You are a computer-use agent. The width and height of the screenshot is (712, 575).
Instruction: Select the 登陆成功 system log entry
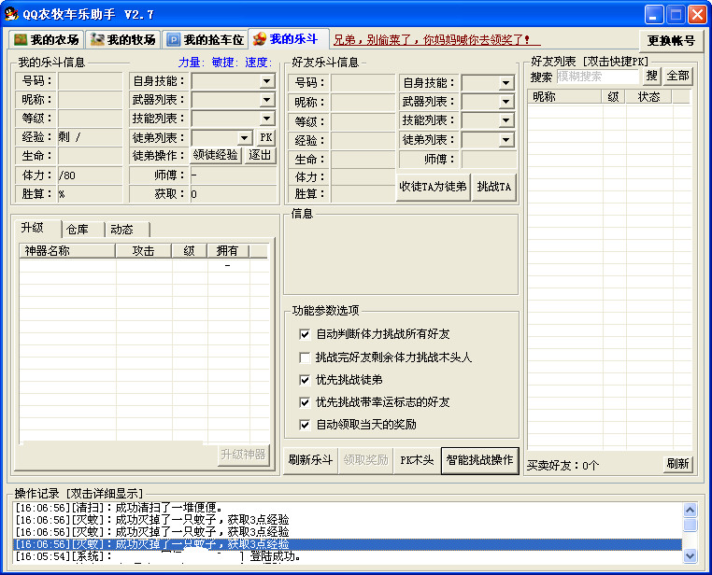(348, 556)
